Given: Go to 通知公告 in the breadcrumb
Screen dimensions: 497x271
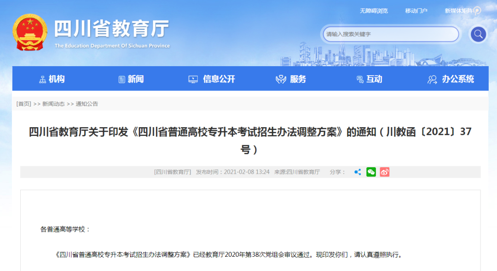Looking at the screenshot, I should pos(87,104).
